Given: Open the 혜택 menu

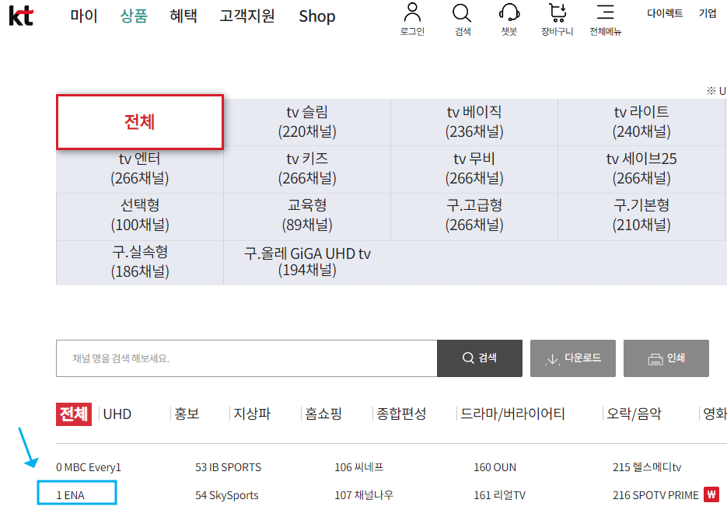Looking at the screenshot, I should point(183,16).
